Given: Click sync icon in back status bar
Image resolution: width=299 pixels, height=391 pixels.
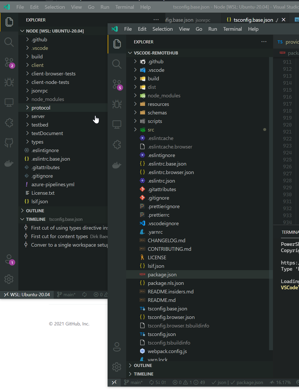Looking at the screenshot, I should point(85,295).
